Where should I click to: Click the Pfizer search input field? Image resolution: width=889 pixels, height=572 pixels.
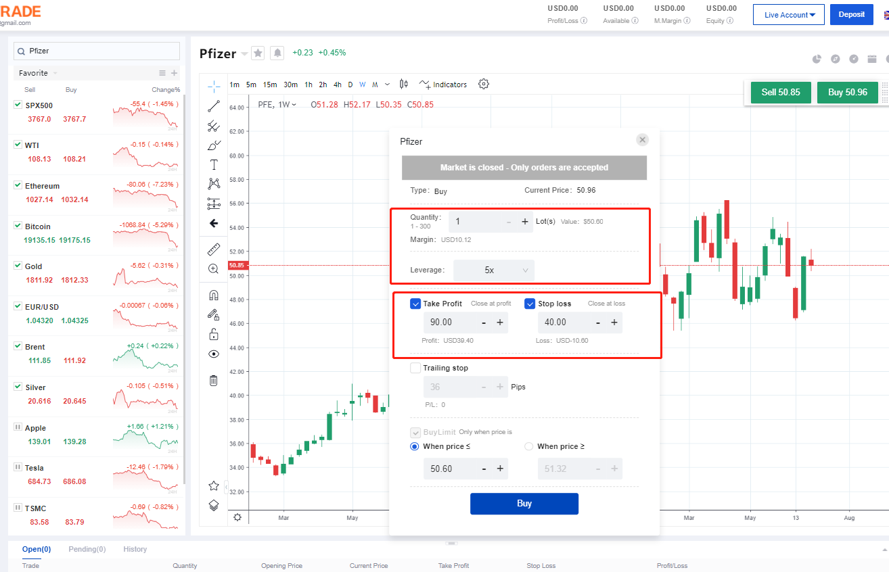click(x=101, y=51)
